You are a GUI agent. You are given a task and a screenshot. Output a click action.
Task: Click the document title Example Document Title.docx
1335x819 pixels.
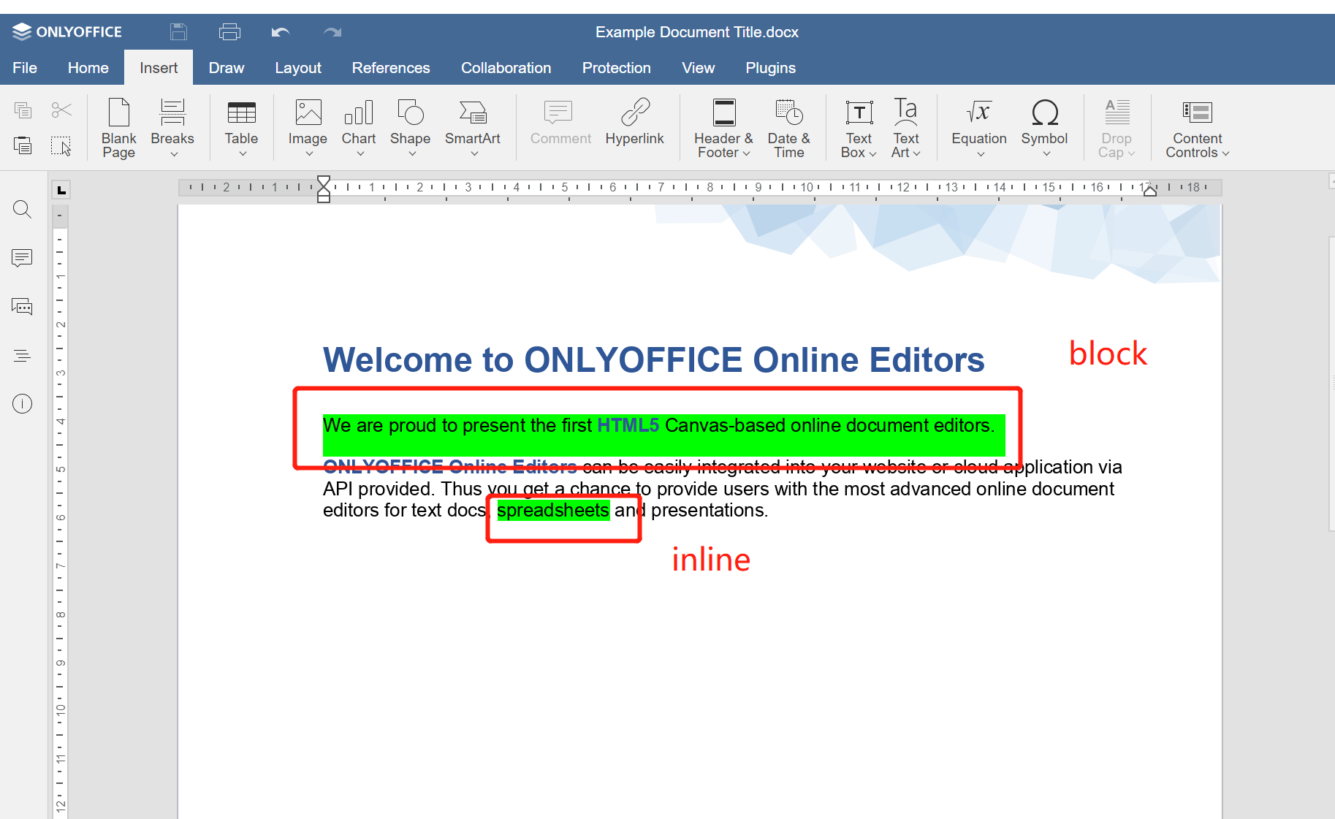pyautogui.click(x=697, y=32)
